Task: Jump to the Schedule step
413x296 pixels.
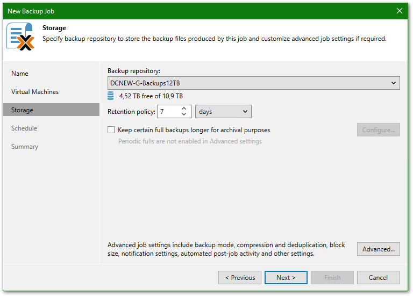Action: point(24,128)
